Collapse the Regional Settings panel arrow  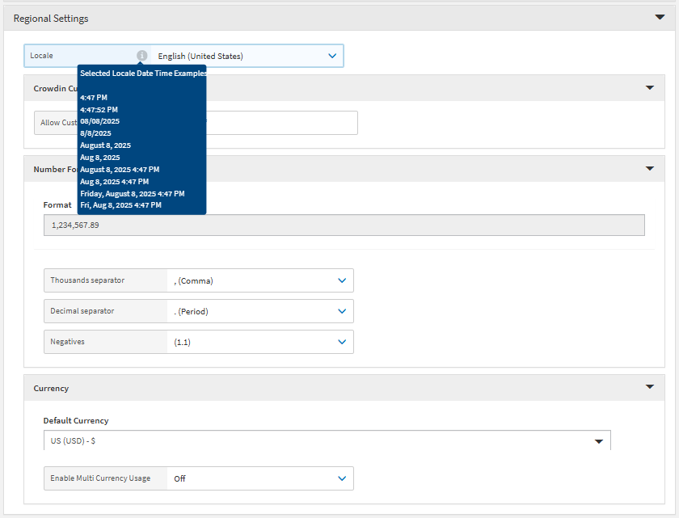[x=660, y=17]
